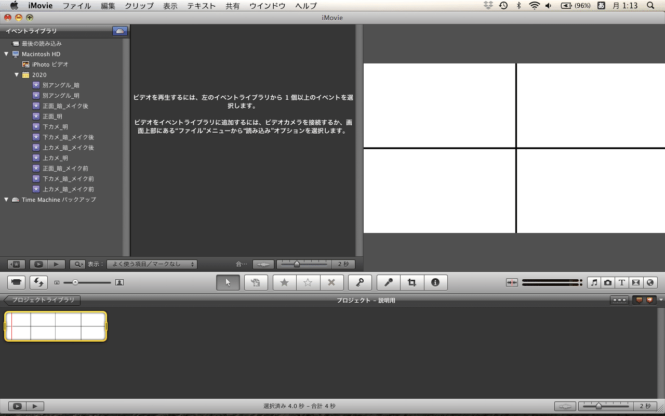Open the ウインドウ menu
665x416 pixels.
tap(268, 6)
